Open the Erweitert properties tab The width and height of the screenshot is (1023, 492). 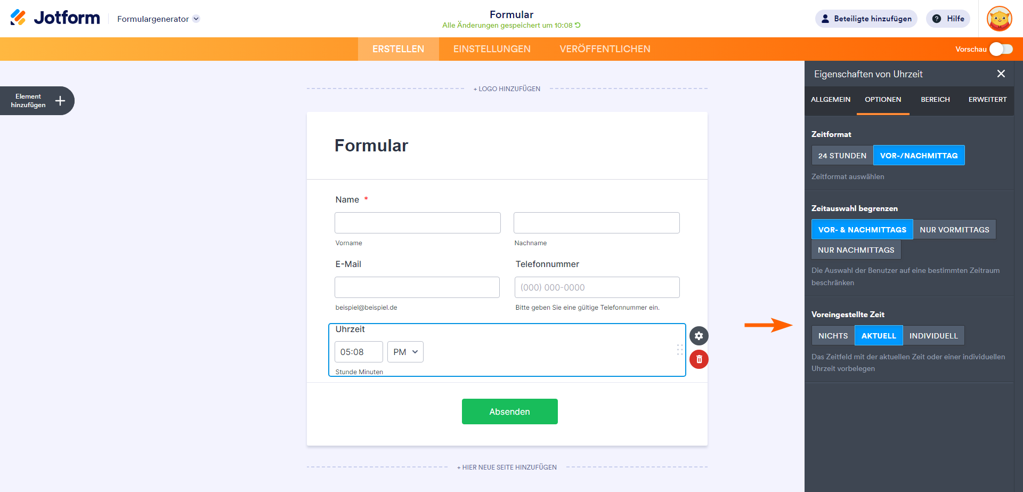[987, 100]
